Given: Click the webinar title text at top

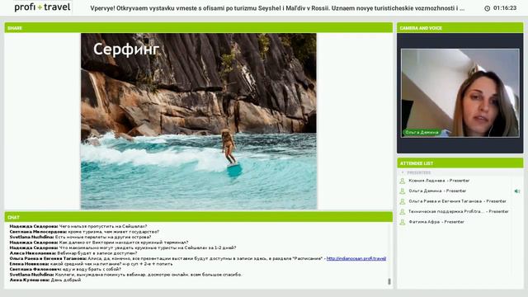Looking at the screenshot, I should pyautogui.click(x=277, y=8).
